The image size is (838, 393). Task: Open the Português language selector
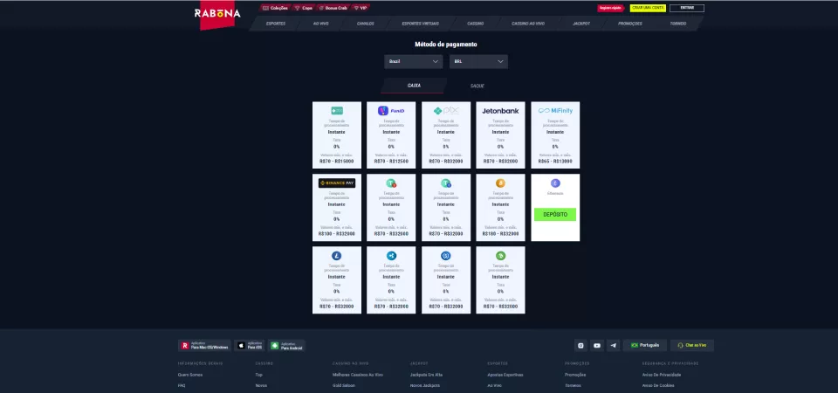point(644,345)
